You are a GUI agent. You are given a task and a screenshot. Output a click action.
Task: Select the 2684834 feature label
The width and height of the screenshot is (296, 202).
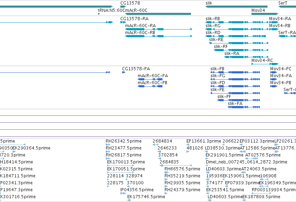(162, 141)
